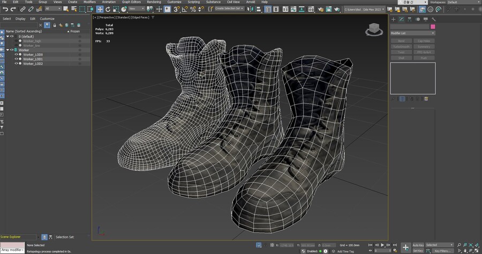The width and height of the screenshot is (482, 254).
Task: Hide Worker_LOD0 using its eye icon
Action: coord(16,55)
